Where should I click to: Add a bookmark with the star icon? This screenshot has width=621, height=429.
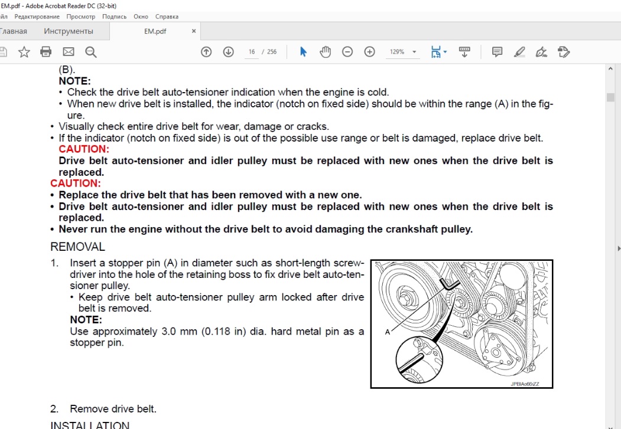click(24, 52)
